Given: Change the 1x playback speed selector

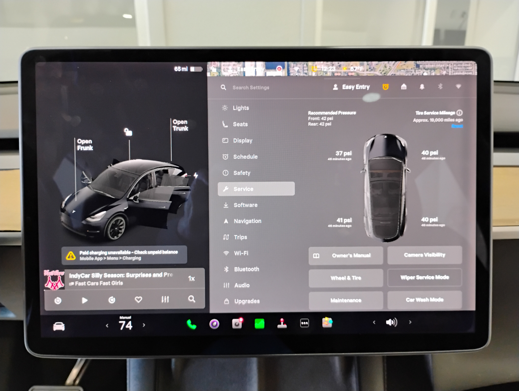Looking at the screenshot, I should pyautogui.click(x=191, y=279).
